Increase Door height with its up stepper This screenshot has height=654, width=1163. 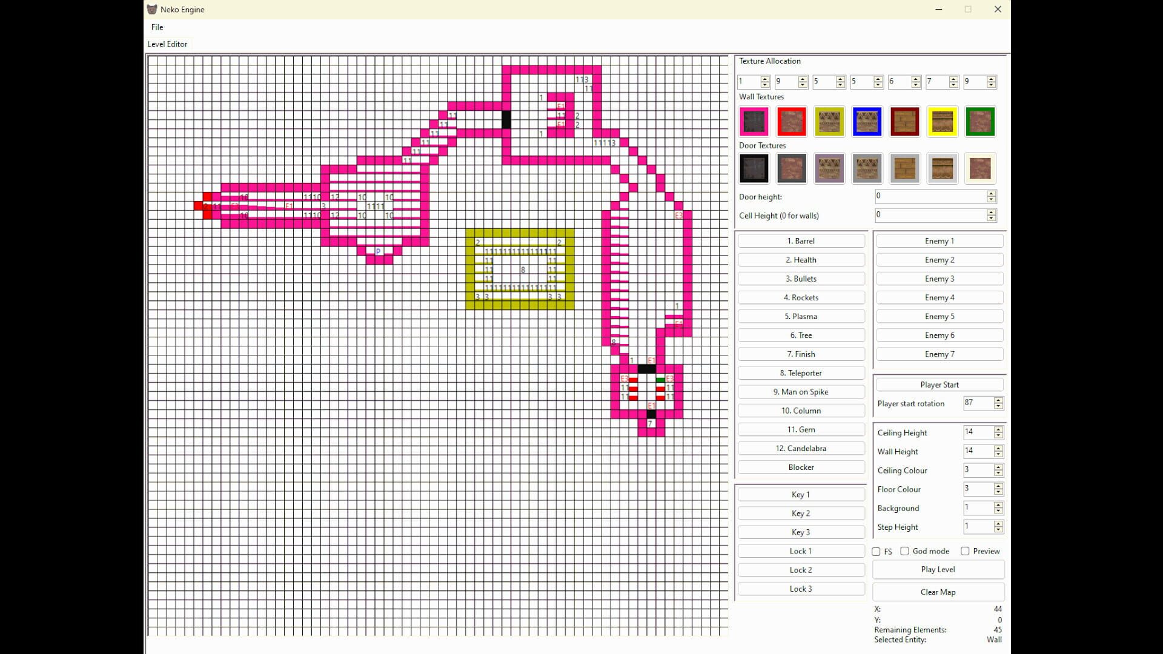pos(991,193)
